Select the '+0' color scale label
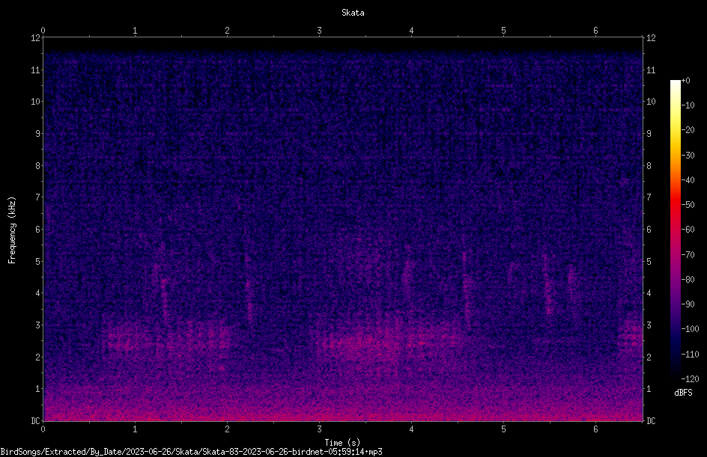Image resolution: width=707 pixels, height=457 pixels. (685, 81)
